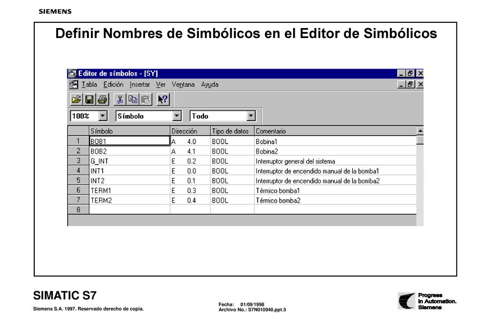487x314 pixels.
Task: Click the Save floppy disk icon
Action: coord(89,99)
